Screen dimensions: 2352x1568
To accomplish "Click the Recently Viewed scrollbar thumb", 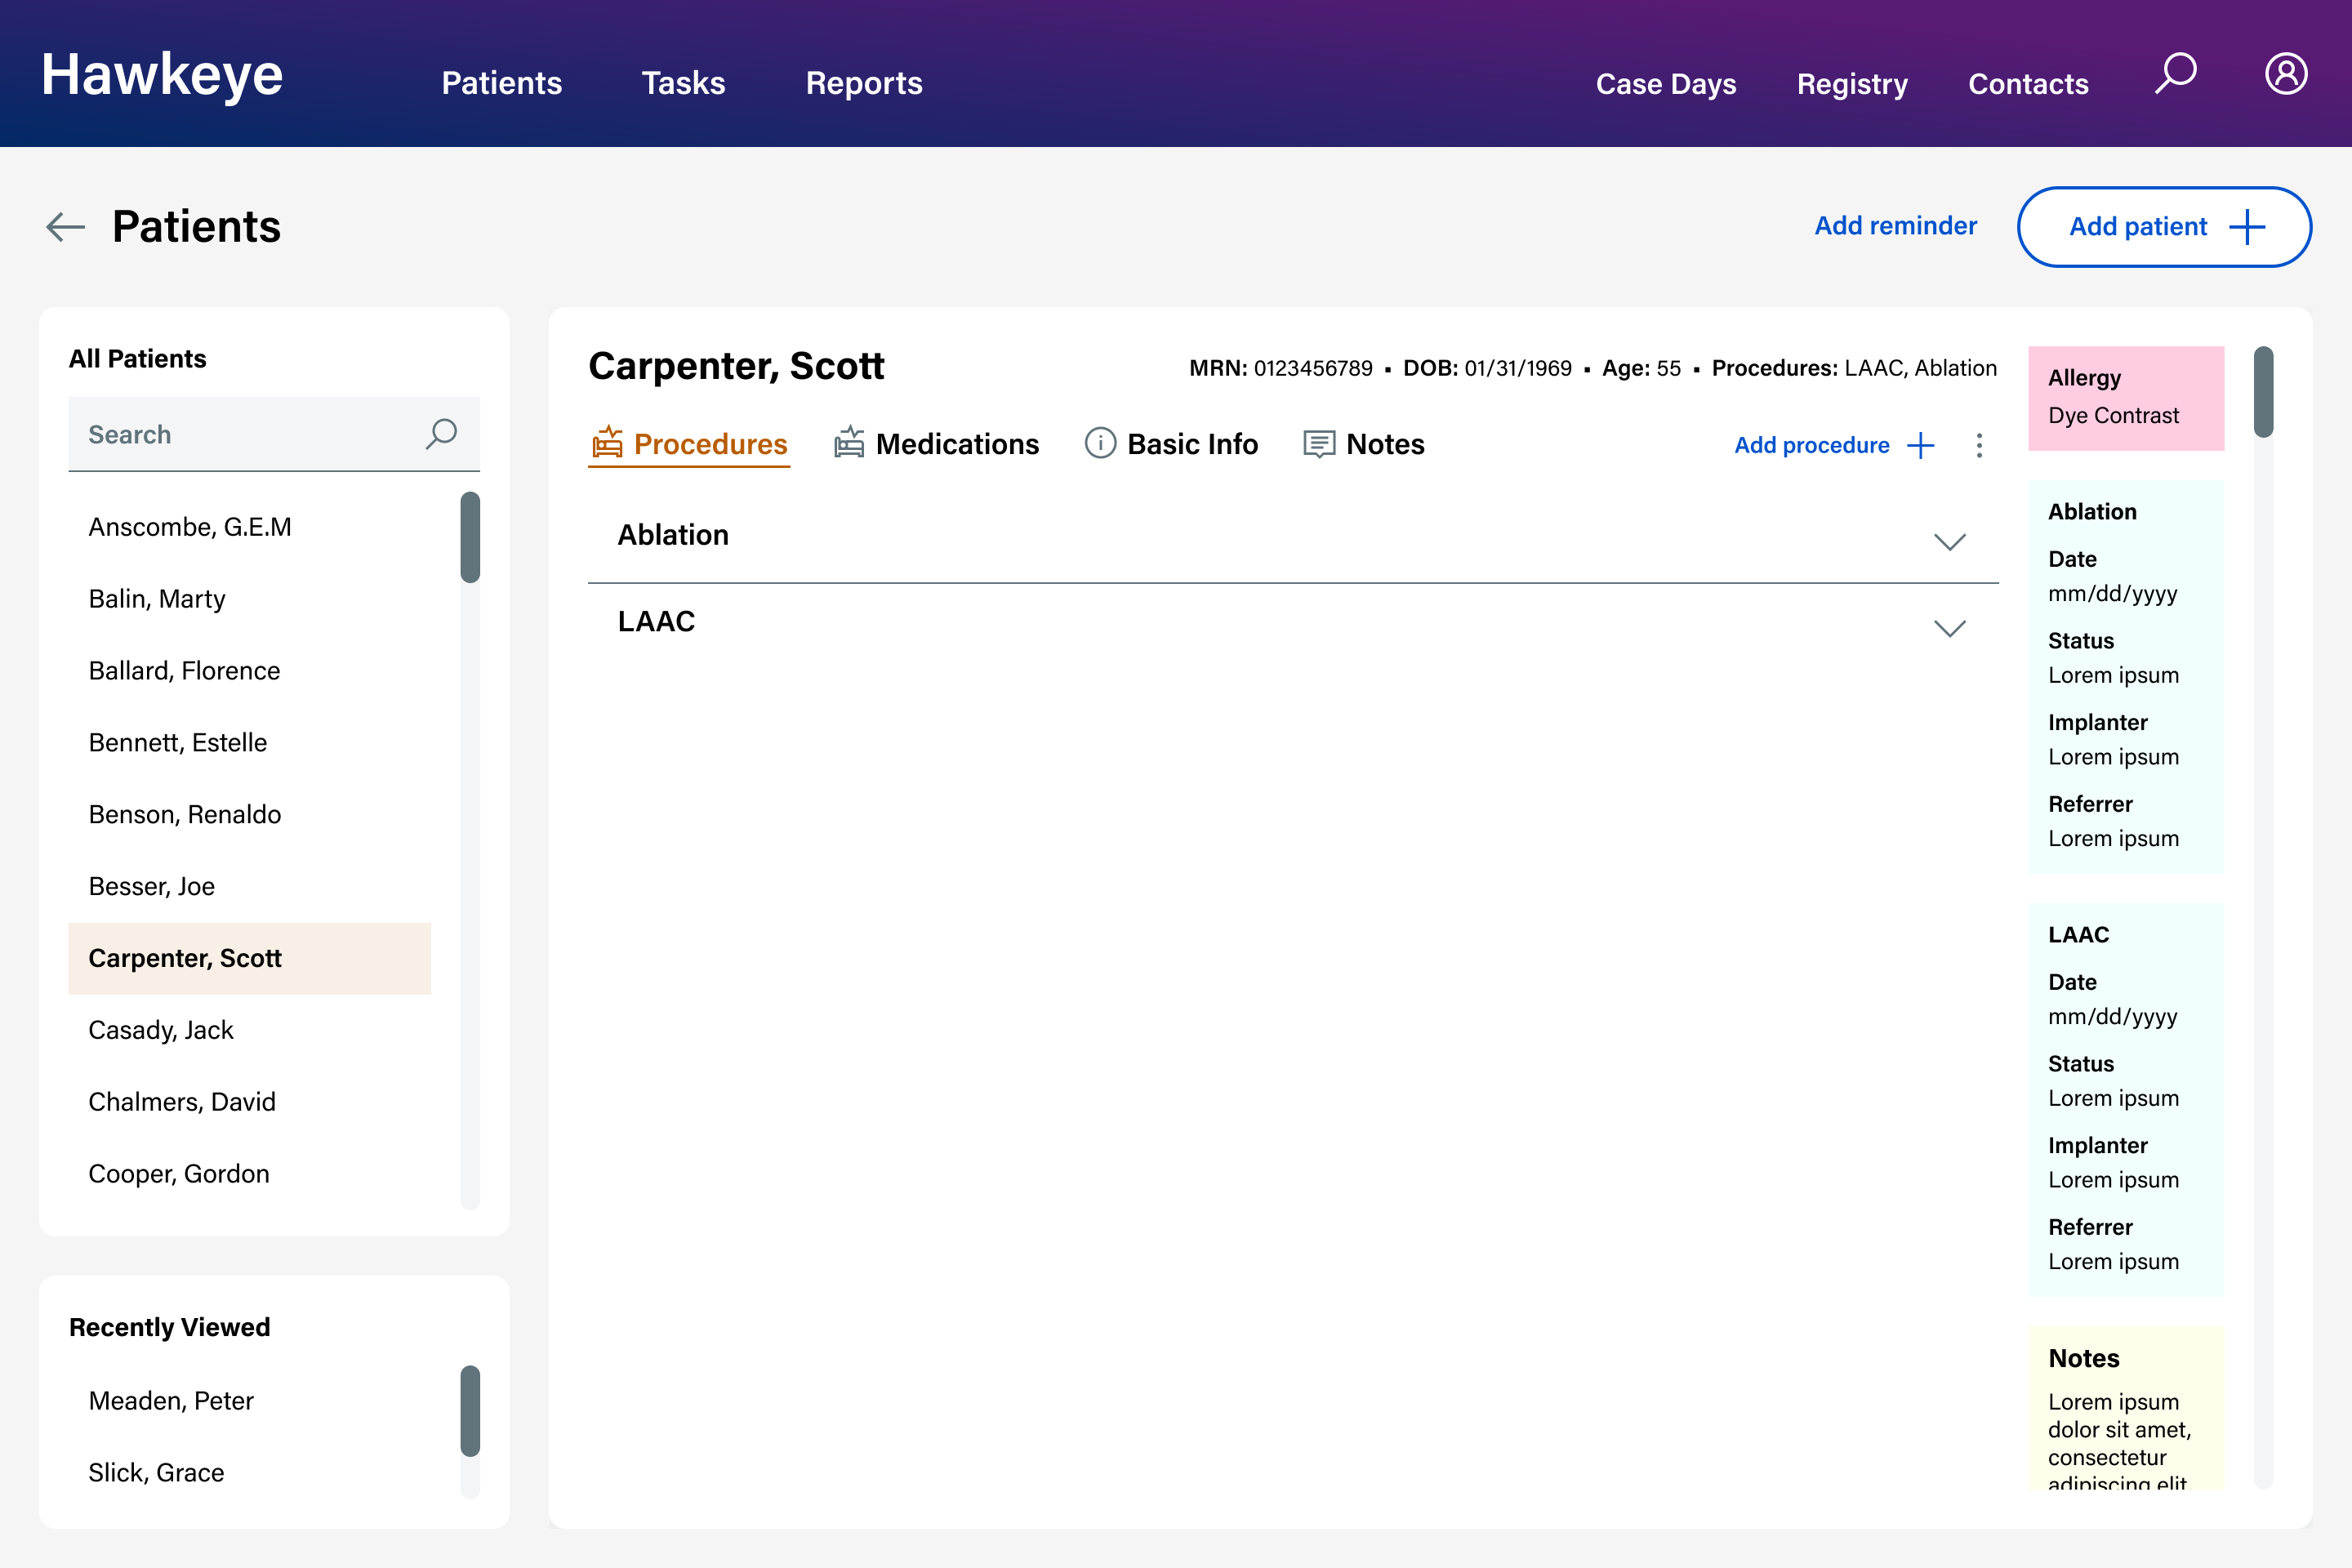I will point(470,1410).
